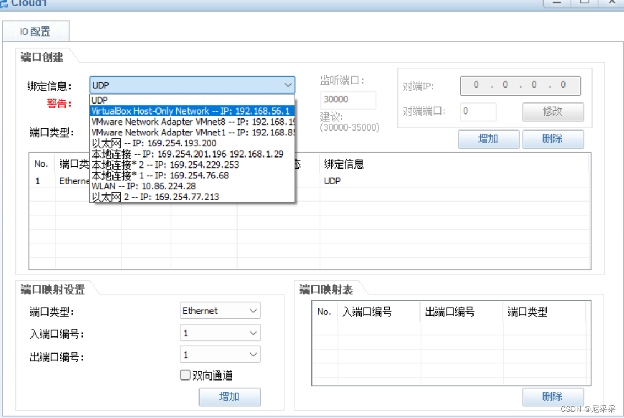Switch to the IO 配置 tab
The height and width of the screenshot is (418, 624).
tap(35, 31)
